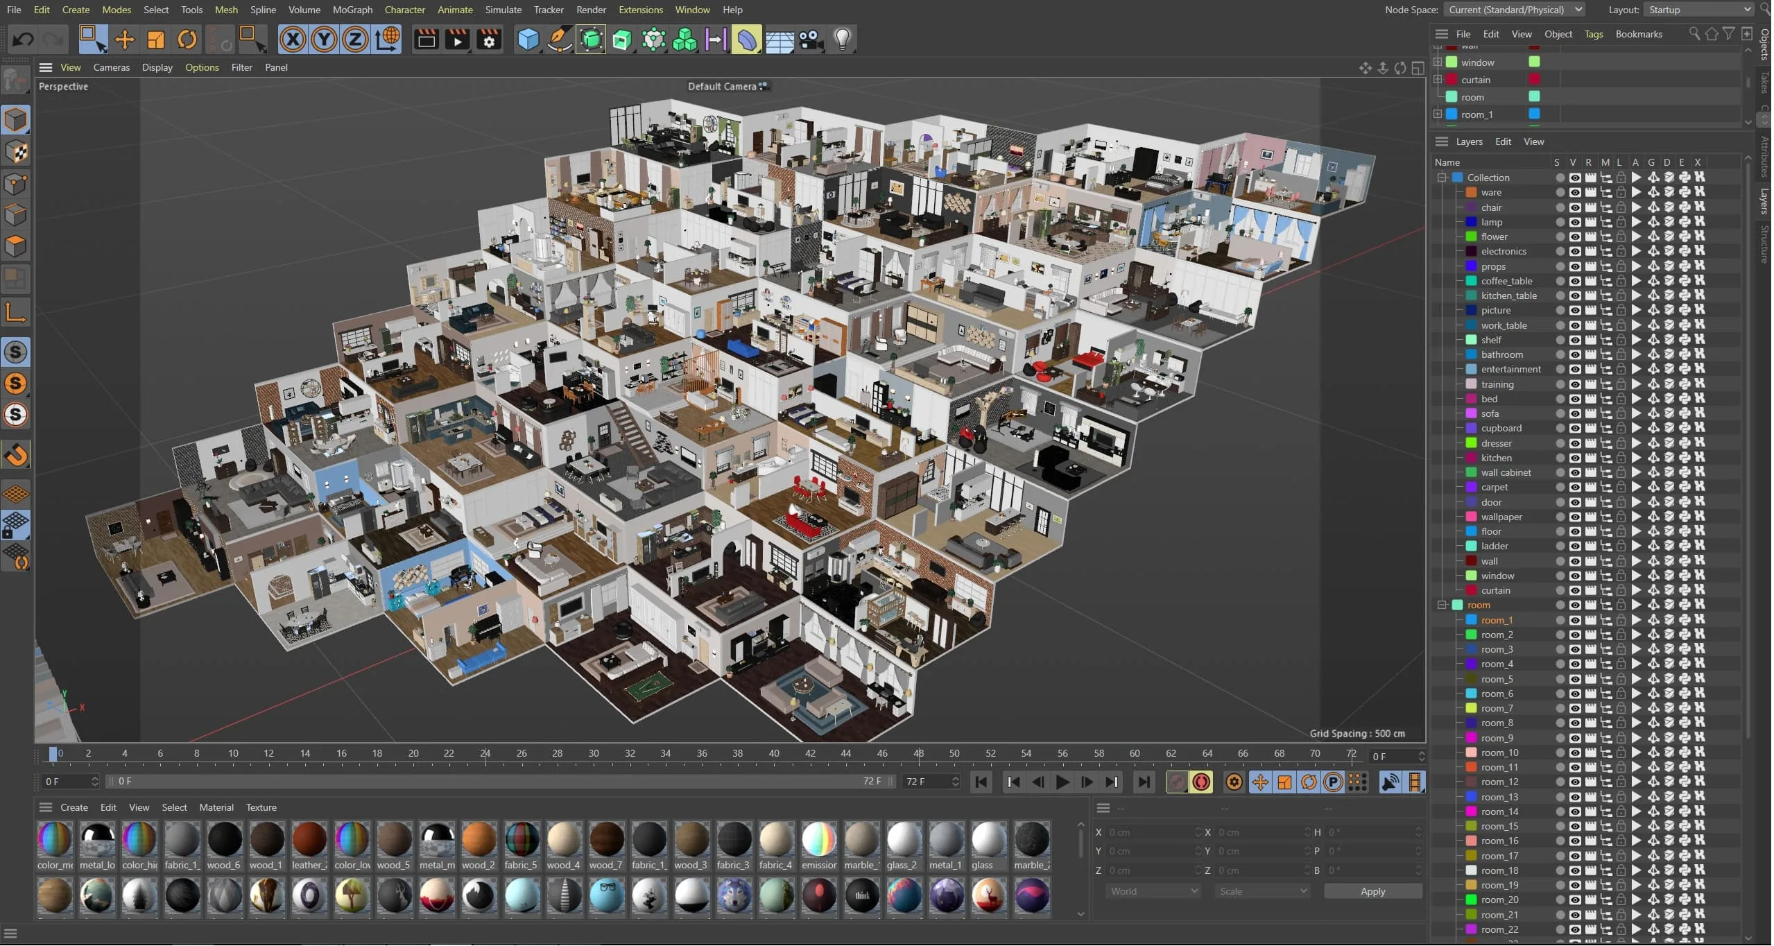This screenshot has height=946, width=1774.
Task: Click the Light bulb object icon
Action: [x=842, y=40]
